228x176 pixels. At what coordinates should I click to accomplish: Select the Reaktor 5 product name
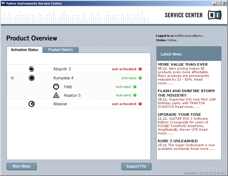click(x=72, y=95)
